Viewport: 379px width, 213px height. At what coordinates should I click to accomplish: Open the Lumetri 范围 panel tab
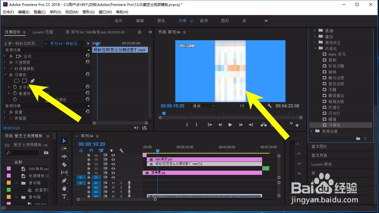(42, 32)
